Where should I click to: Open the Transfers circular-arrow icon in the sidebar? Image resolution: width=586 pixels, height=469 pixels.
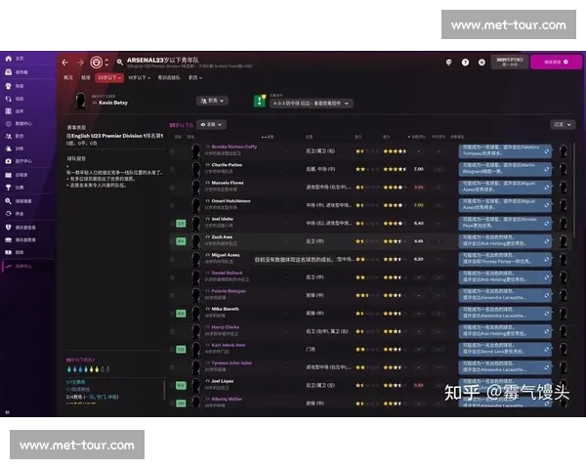click(8, 214)
